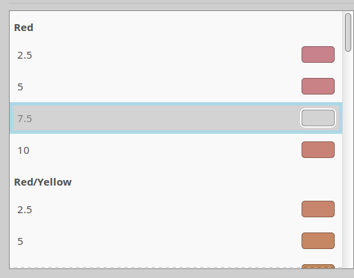Viewport: 354px width, 278px height.
Task: Click the gray swatch in the 7.5 row
Action: (x=318, y=118)
